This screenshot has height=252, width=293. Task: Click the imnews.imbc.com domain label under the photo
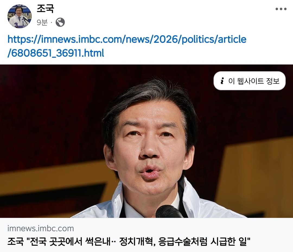40,228
